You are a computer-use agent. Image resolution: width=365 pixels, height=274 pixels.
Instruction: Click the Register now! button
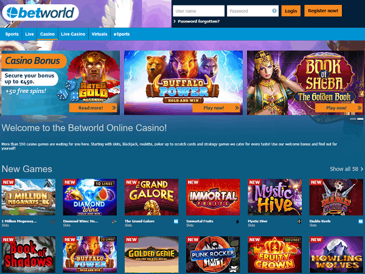click(x=323, y=11)
